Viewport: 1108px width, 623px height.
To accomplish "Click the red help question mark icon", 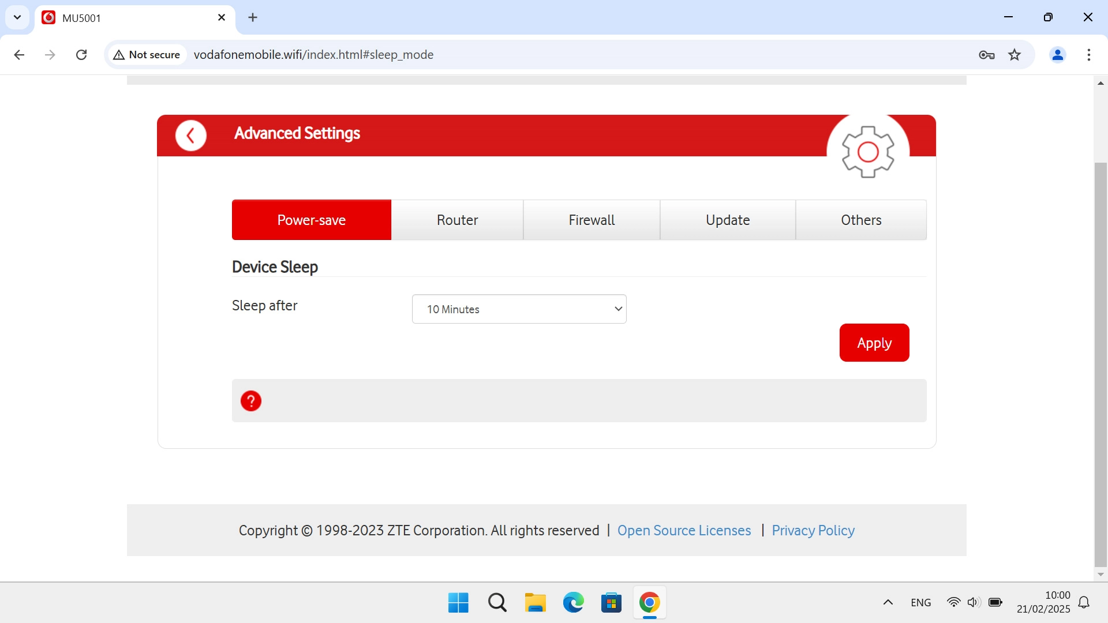I will point(251,401).
